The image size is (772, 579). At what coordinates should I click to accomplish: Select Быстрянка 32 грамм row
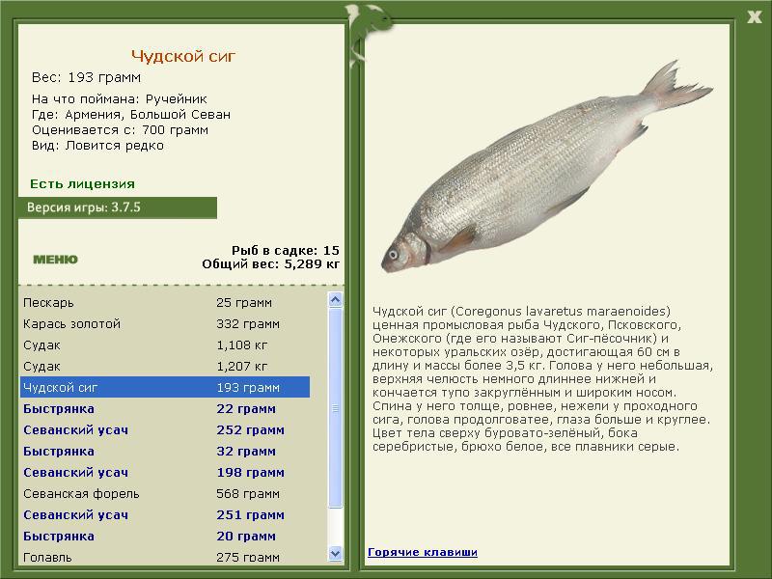(165, 451)
